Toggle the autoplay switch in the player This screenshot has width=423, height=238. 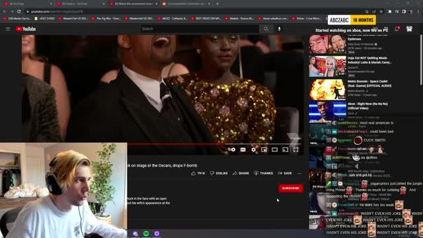coord(233,149)
